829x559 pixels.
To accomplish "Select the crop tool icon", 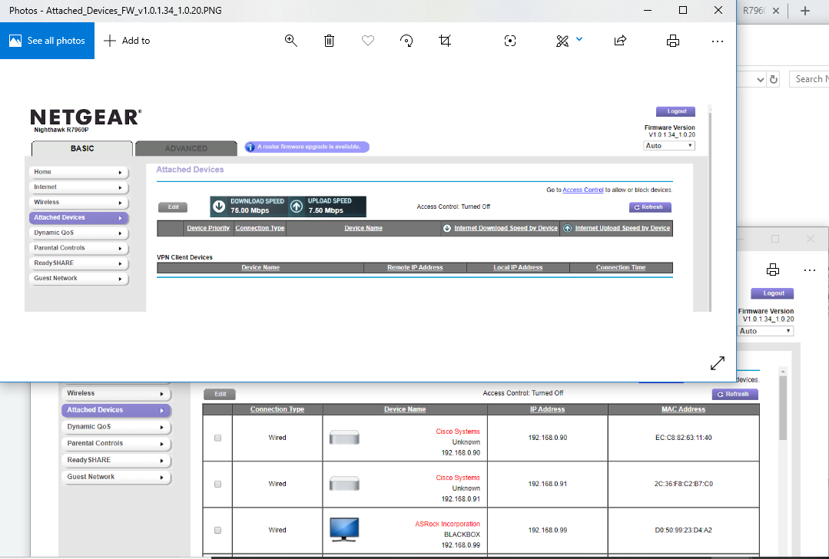I will tap(445, 41).
